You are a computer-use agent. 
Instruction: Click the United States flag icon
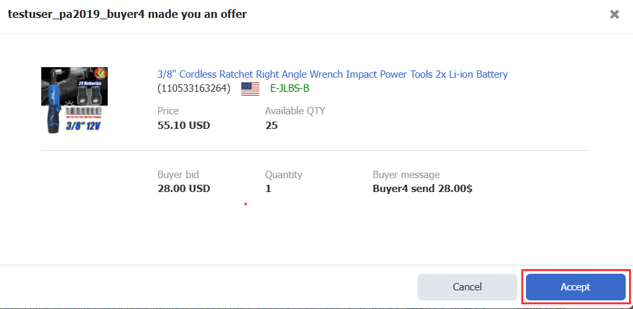[250, 88]
